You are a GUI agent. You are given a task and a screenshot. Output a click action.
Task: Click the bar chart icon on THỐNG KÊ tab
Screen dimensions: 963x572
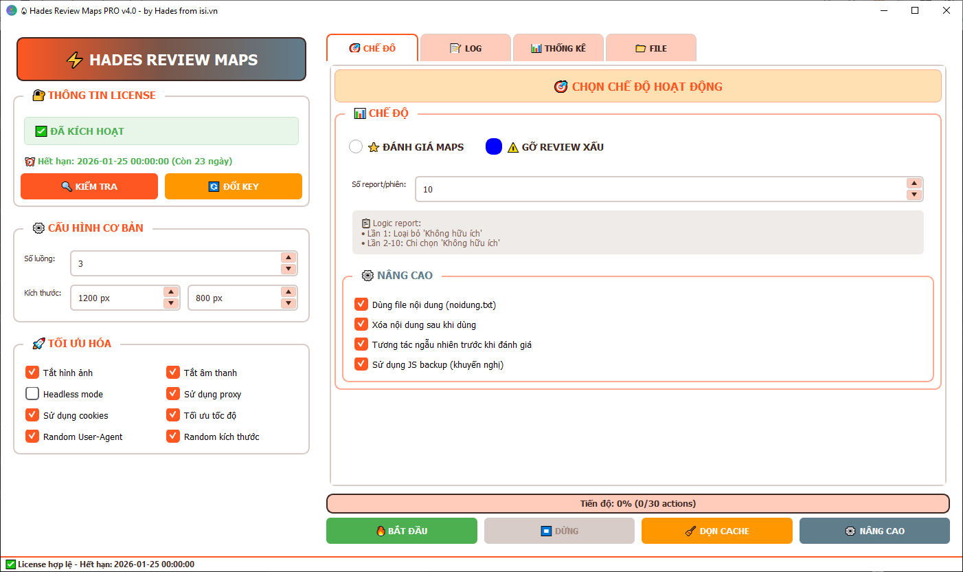tap(536, 47)
